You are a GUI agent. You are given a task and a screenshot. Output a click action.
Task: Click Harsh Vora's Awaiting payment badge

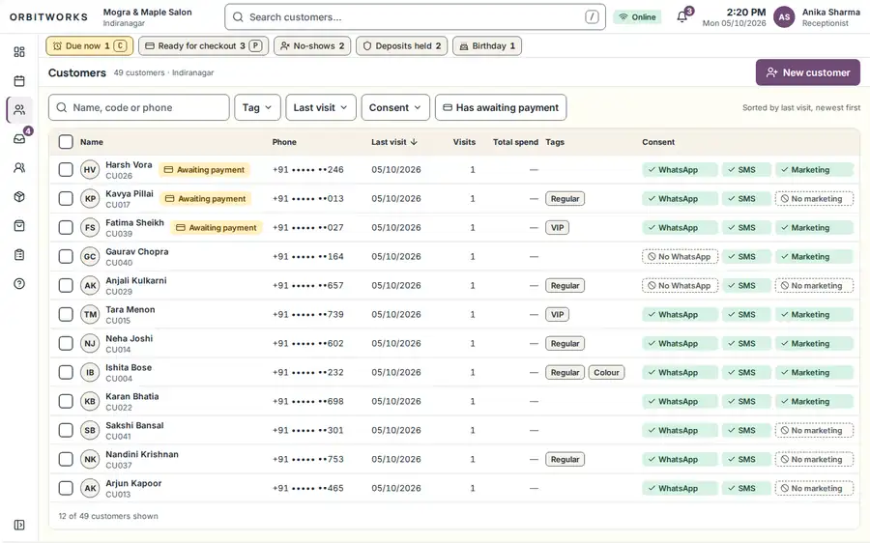pos(204,170)
